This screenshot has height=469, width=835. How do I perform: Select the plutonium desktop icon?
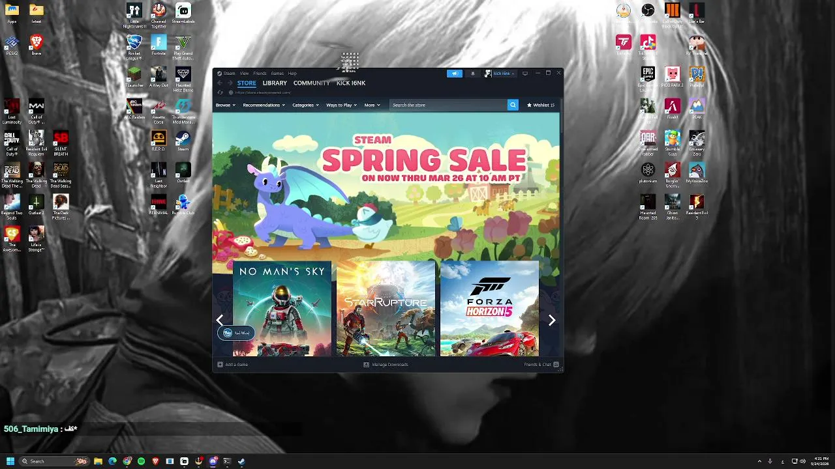pos(648,173)
